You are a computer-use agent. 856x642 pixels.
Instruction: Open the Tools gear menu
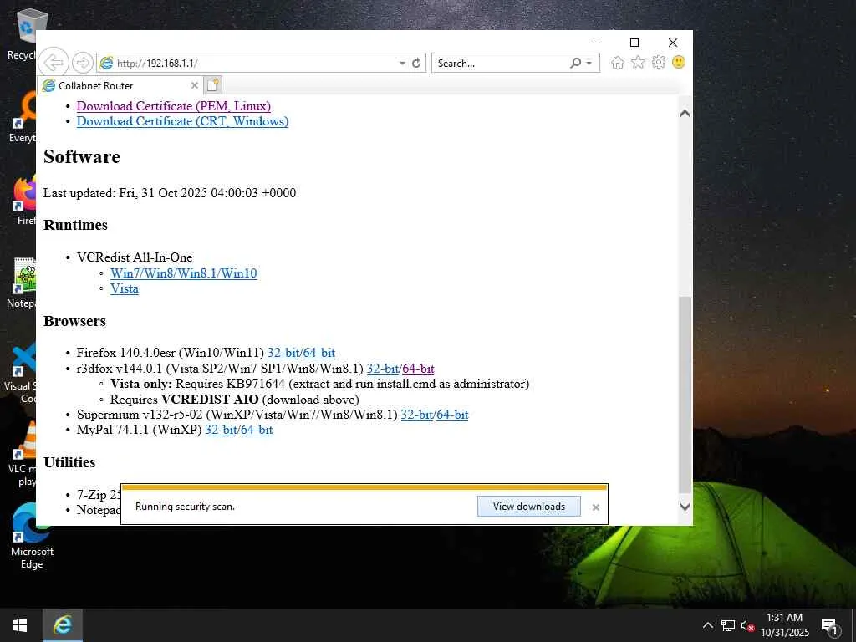(x=659, y=62)
